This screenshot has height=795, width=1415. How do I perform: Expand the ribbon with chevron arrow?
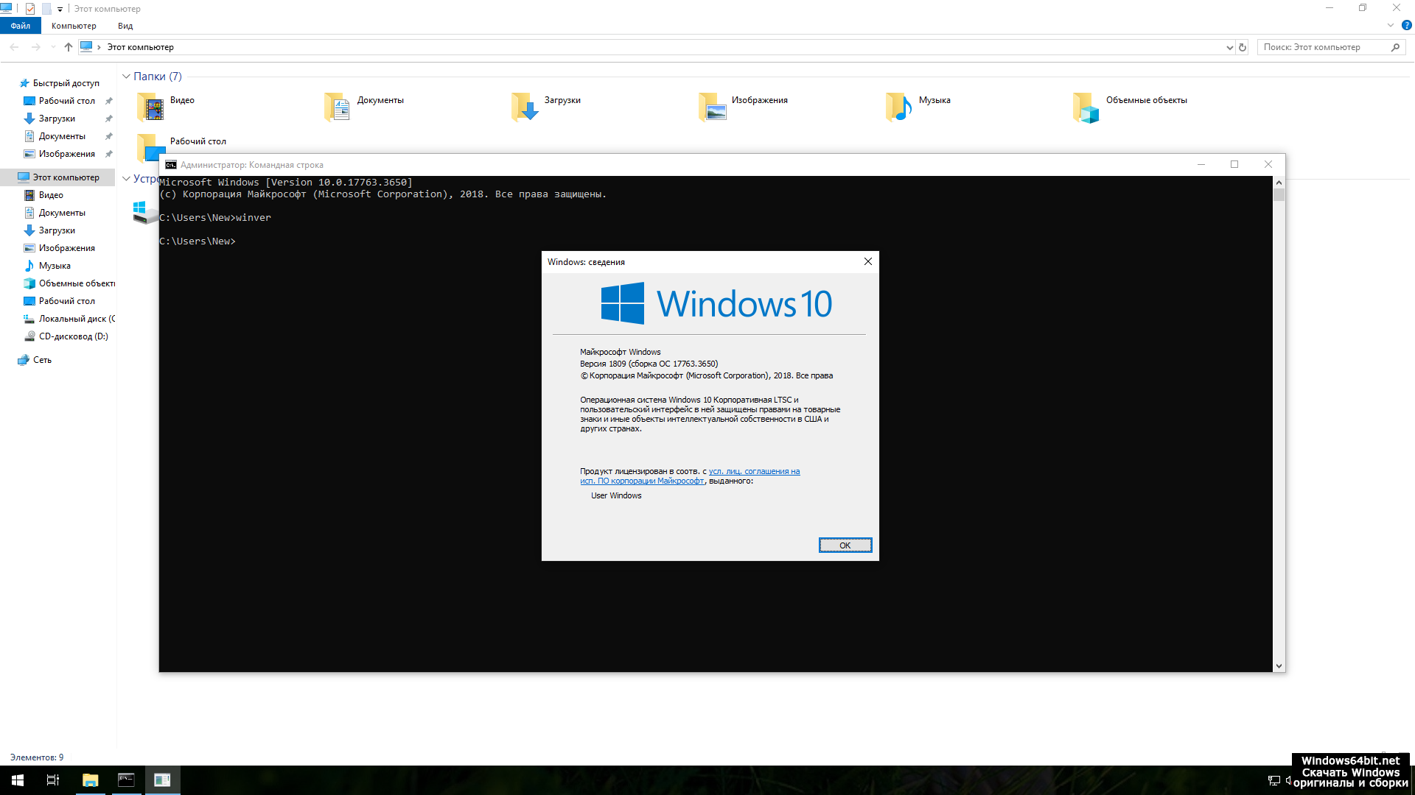(x=1390, y=26)
